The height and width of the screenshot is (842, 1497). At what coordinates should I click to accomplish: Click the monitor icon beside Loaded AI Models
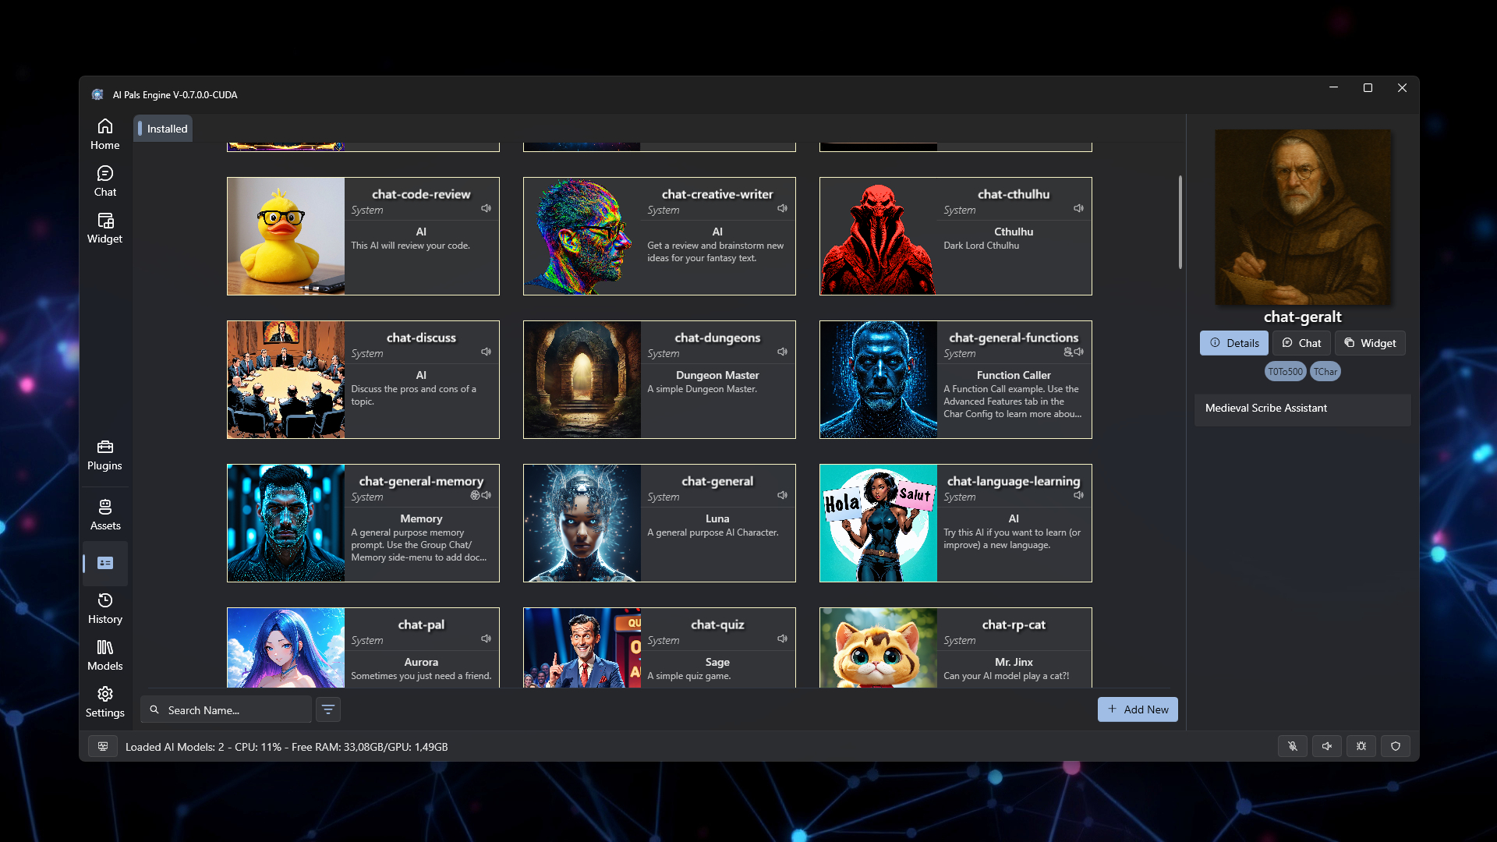[x=102, y=746]
